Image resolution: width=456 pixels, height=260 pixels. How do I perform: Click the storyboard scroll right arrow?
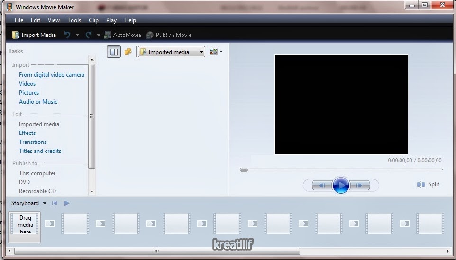click(448, 251)
